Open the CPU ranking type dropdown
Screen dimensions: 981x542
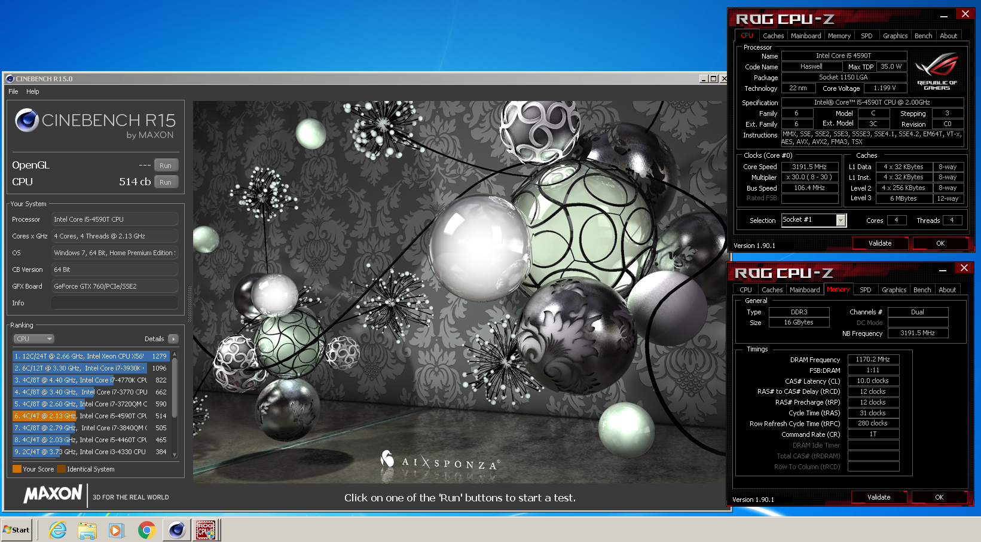33,339
